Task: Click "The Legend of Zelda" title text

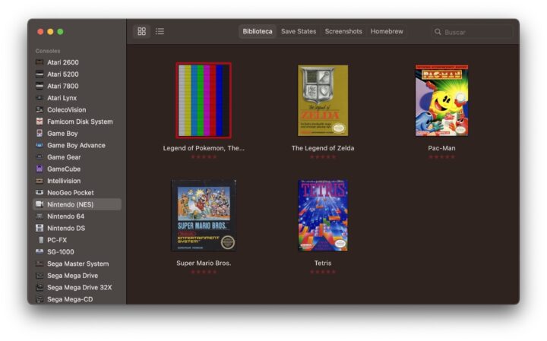Action: 323,148
